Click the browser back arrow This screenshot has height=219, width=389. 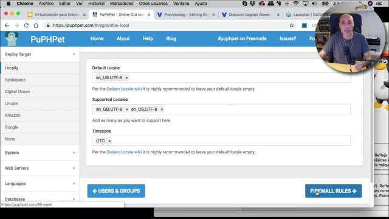click(7, 26)
